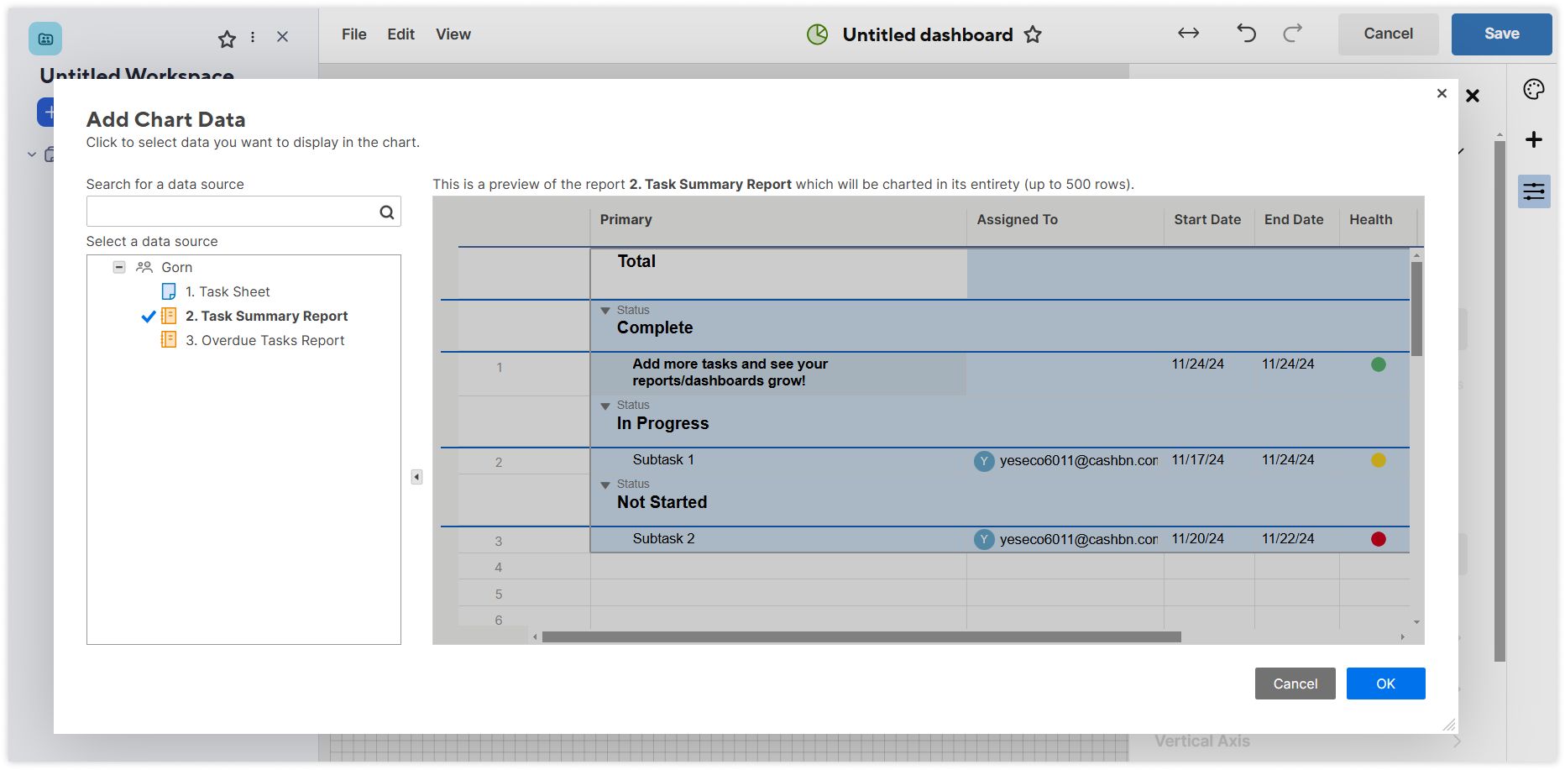Click the Primary column header
Image resolution: width=1565 pixels, height=770 pixels.
click(778, 220)
